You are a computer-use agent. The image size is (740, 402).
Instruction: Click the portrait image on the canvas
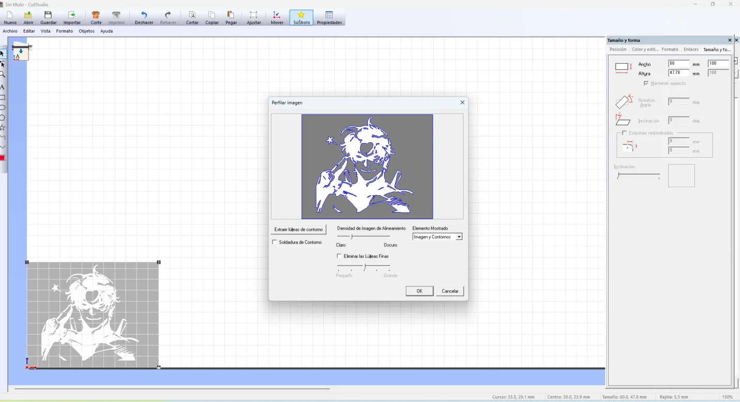tap(93, 315)
